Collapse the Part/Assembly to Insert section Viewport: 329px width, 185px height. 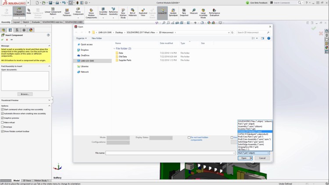49,66
